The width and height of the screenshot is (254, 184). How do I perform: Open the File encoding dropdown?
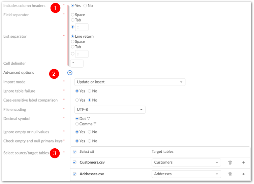click(109, 110)
